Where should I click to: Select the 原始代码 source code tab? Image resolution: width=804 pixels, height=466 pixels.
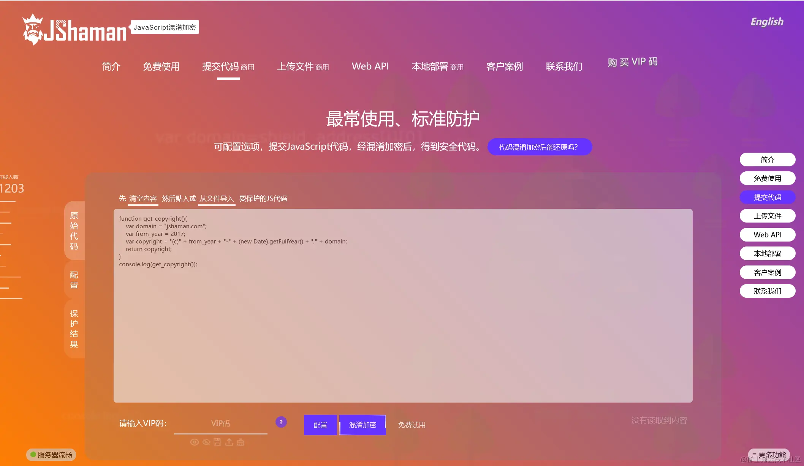pyautogui.click(x=74, y=232)
